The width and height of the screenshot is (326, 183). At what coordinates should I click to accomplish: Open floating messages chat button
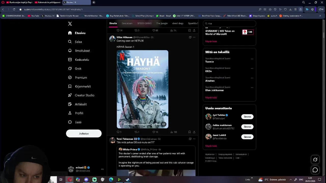click(x=315, y=170)
